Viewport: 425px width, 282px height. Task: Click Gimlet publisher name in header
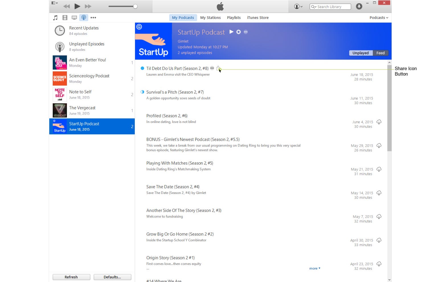(183, 41)
